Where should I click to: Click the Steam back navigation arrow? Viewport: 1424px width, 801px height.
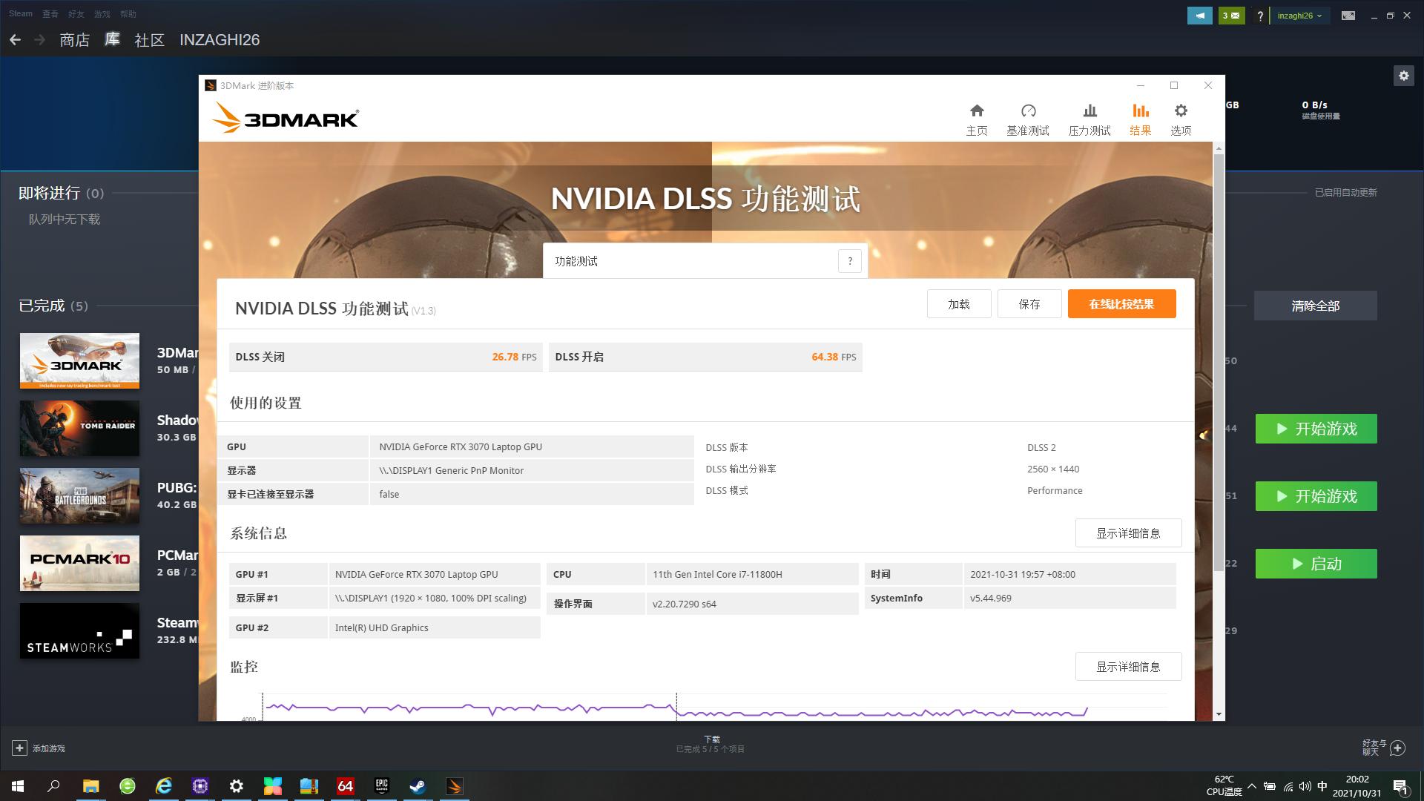click(16, 39)
